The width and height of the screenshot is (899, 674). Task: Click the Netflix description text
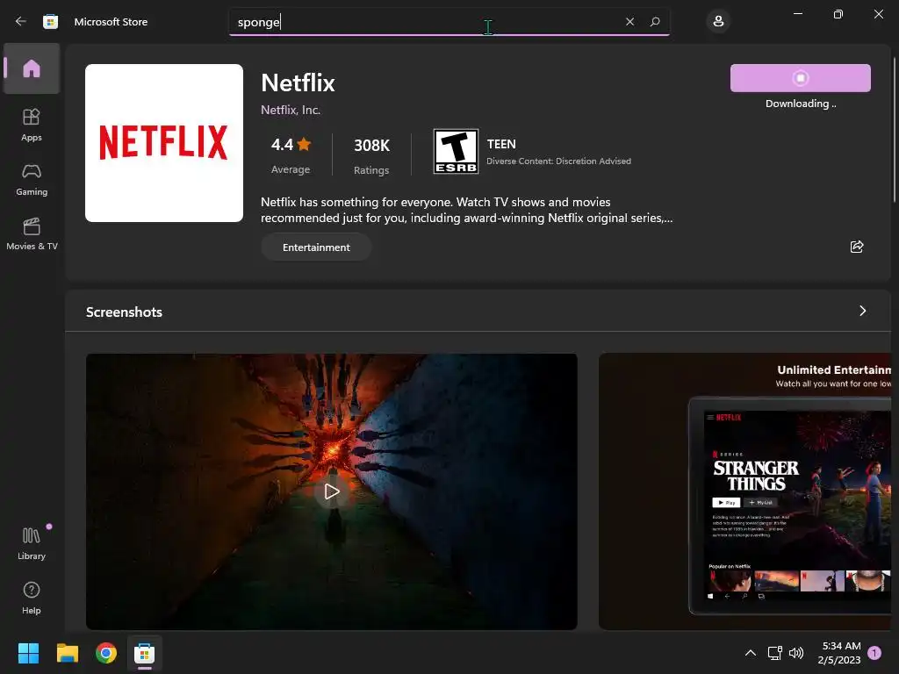(x=467, y=210)
